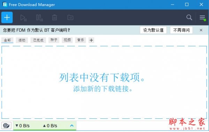This screenshot has height=132, width=209.
Task: Select the 全部 tab
Action: click(7, 40)
